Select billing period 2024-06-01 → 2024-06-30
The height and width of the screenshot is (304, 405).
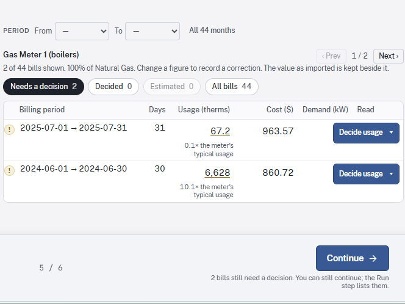pos(74,168)
